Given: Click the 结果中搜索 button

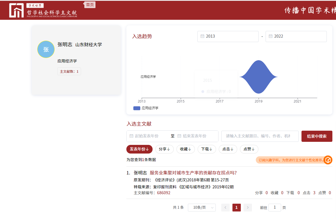Looking at the screenshot, I should click(317, 136).
